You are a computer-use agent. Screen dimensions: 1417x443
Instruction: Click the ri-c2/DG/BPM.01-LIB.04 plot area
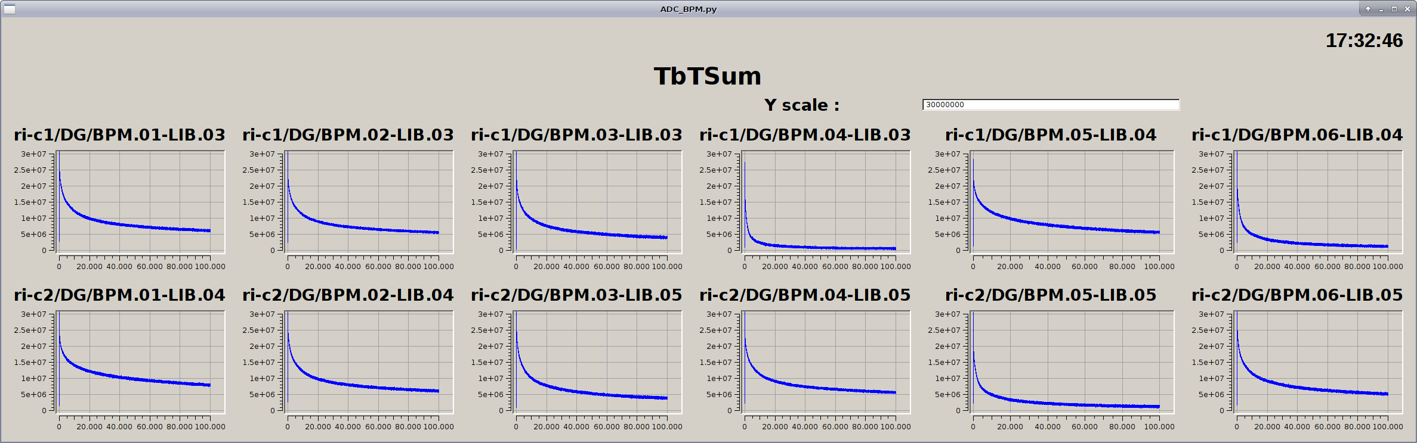140,362
